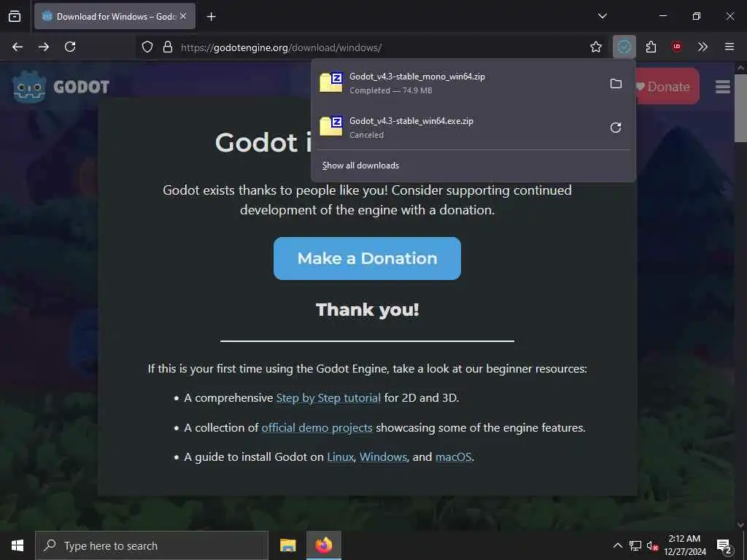Open a new tab
Screen dimensions: 747x560
pos(211,17)
